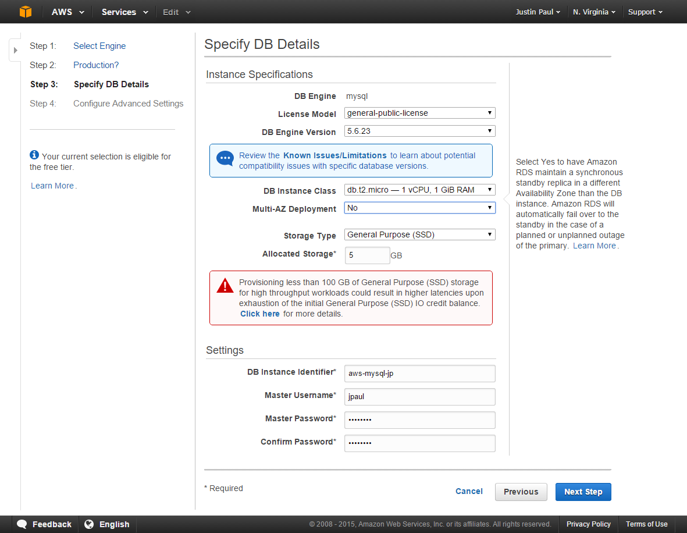Open the Known Issues/Limitations link
Viewport: 687px width, 533px height.
pos(334,155)
